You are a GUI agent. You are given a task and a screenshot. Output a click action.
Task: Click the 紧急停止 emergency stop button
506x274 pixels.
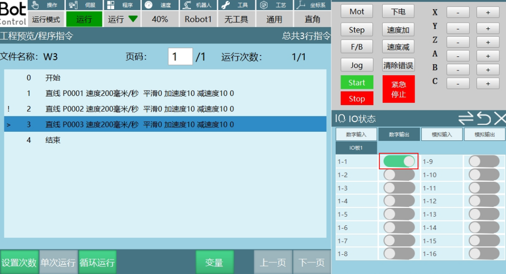(399, 89)
